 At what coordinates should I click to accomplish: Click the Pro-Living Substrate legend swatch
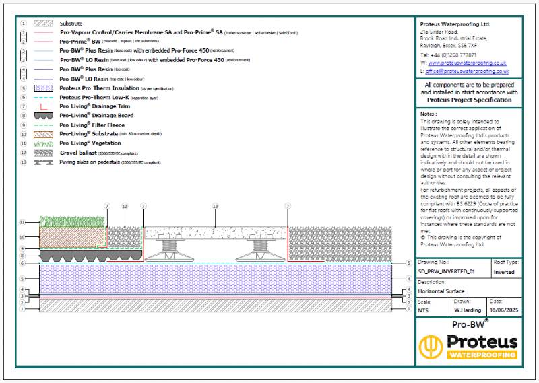[43, 135]
